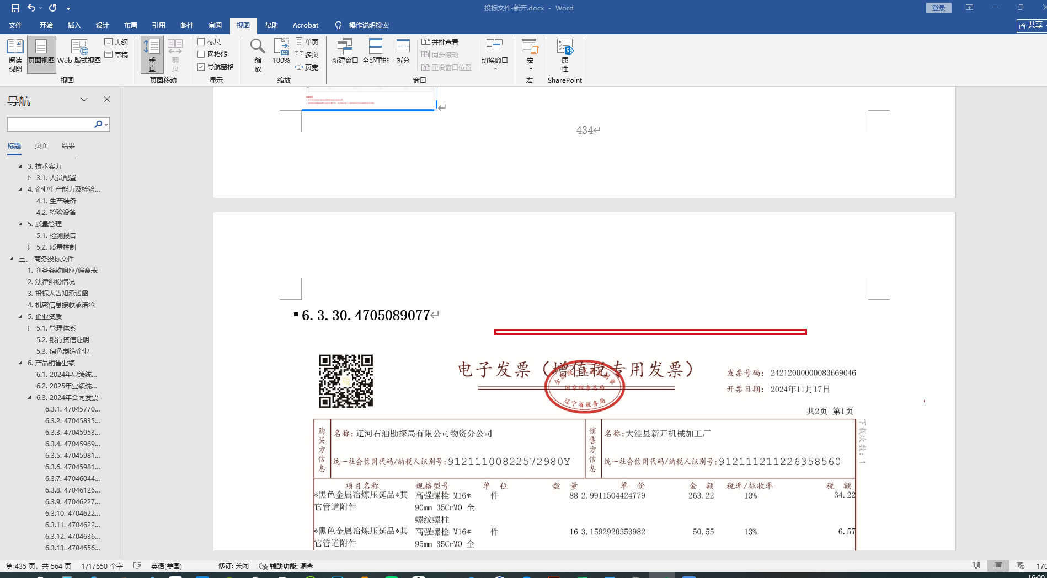Fit to page width (页宽)
Image resolution: width=1047 pixels, height=578 pixels.
(307, 67)
